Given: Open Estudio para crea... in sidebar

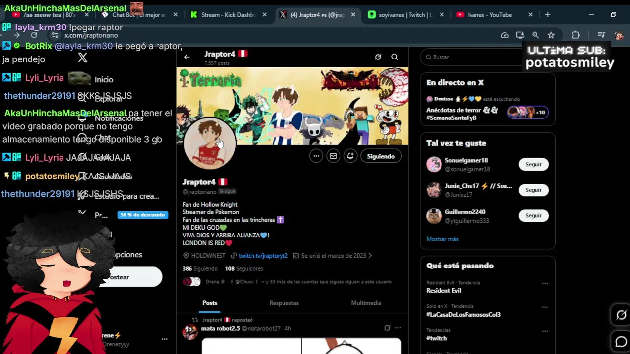Looking at the screenshot, I should click(x=127, y=196).
